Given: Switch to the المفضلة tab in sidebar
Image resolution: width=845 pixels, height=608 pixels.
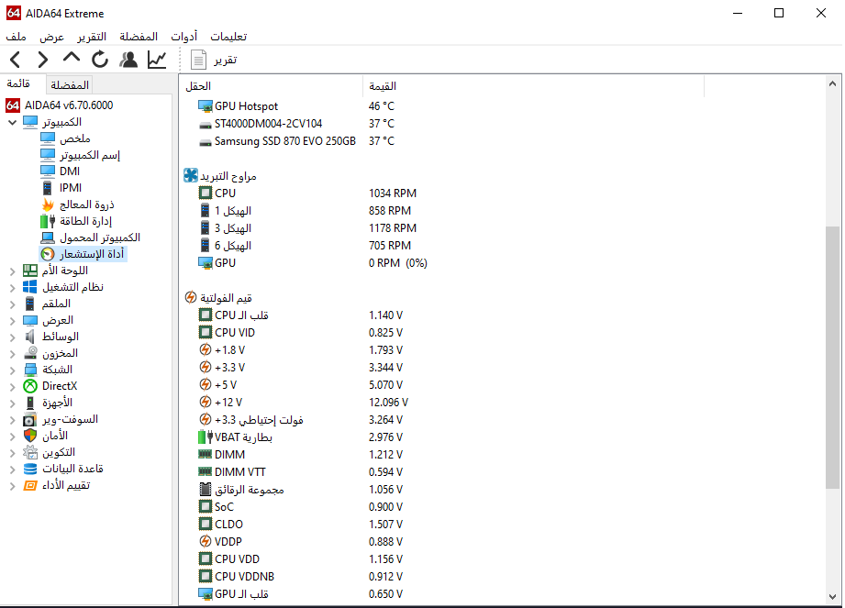Looking at the screenshot, I should 69,84.
